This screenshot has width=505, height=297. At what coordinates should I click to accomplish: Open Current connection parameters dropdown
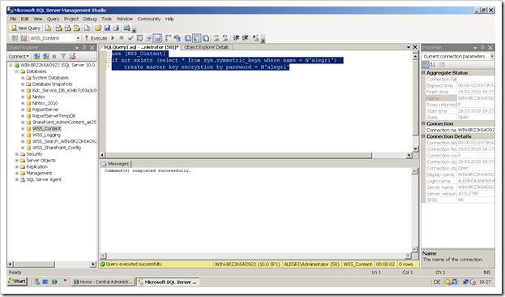point(492,57)
